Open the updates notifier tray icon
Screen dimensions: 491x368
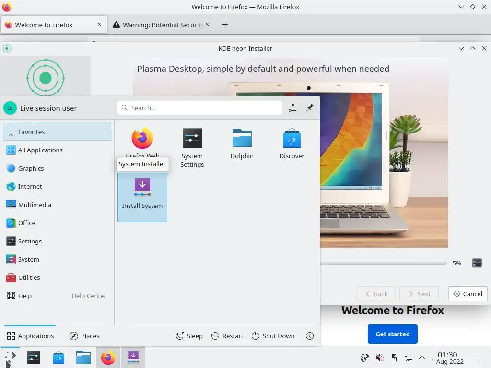(365, 357)
